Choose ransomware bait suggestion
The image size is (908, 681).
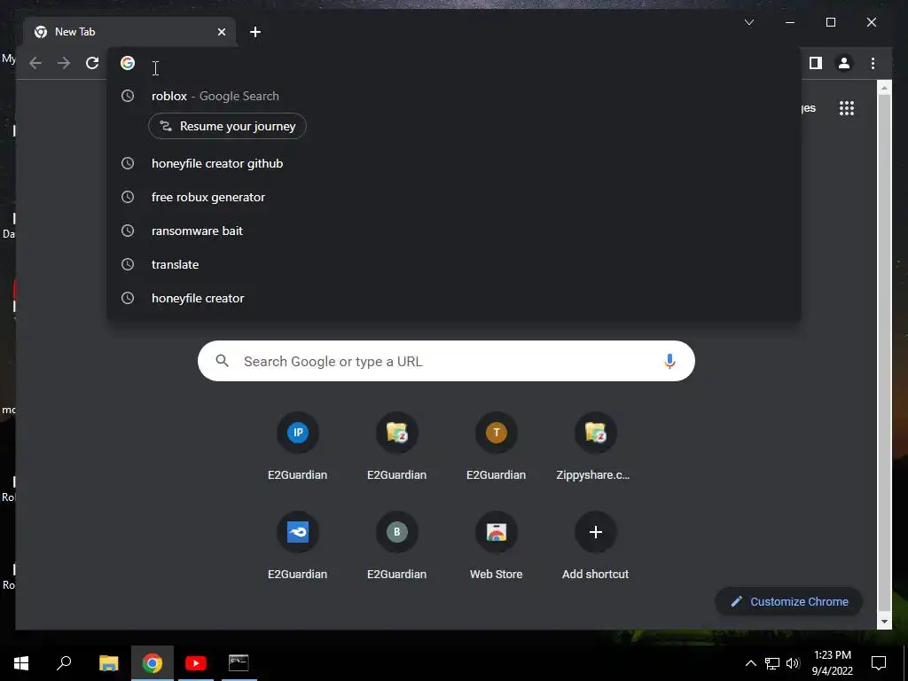click(x=453, y=231)
